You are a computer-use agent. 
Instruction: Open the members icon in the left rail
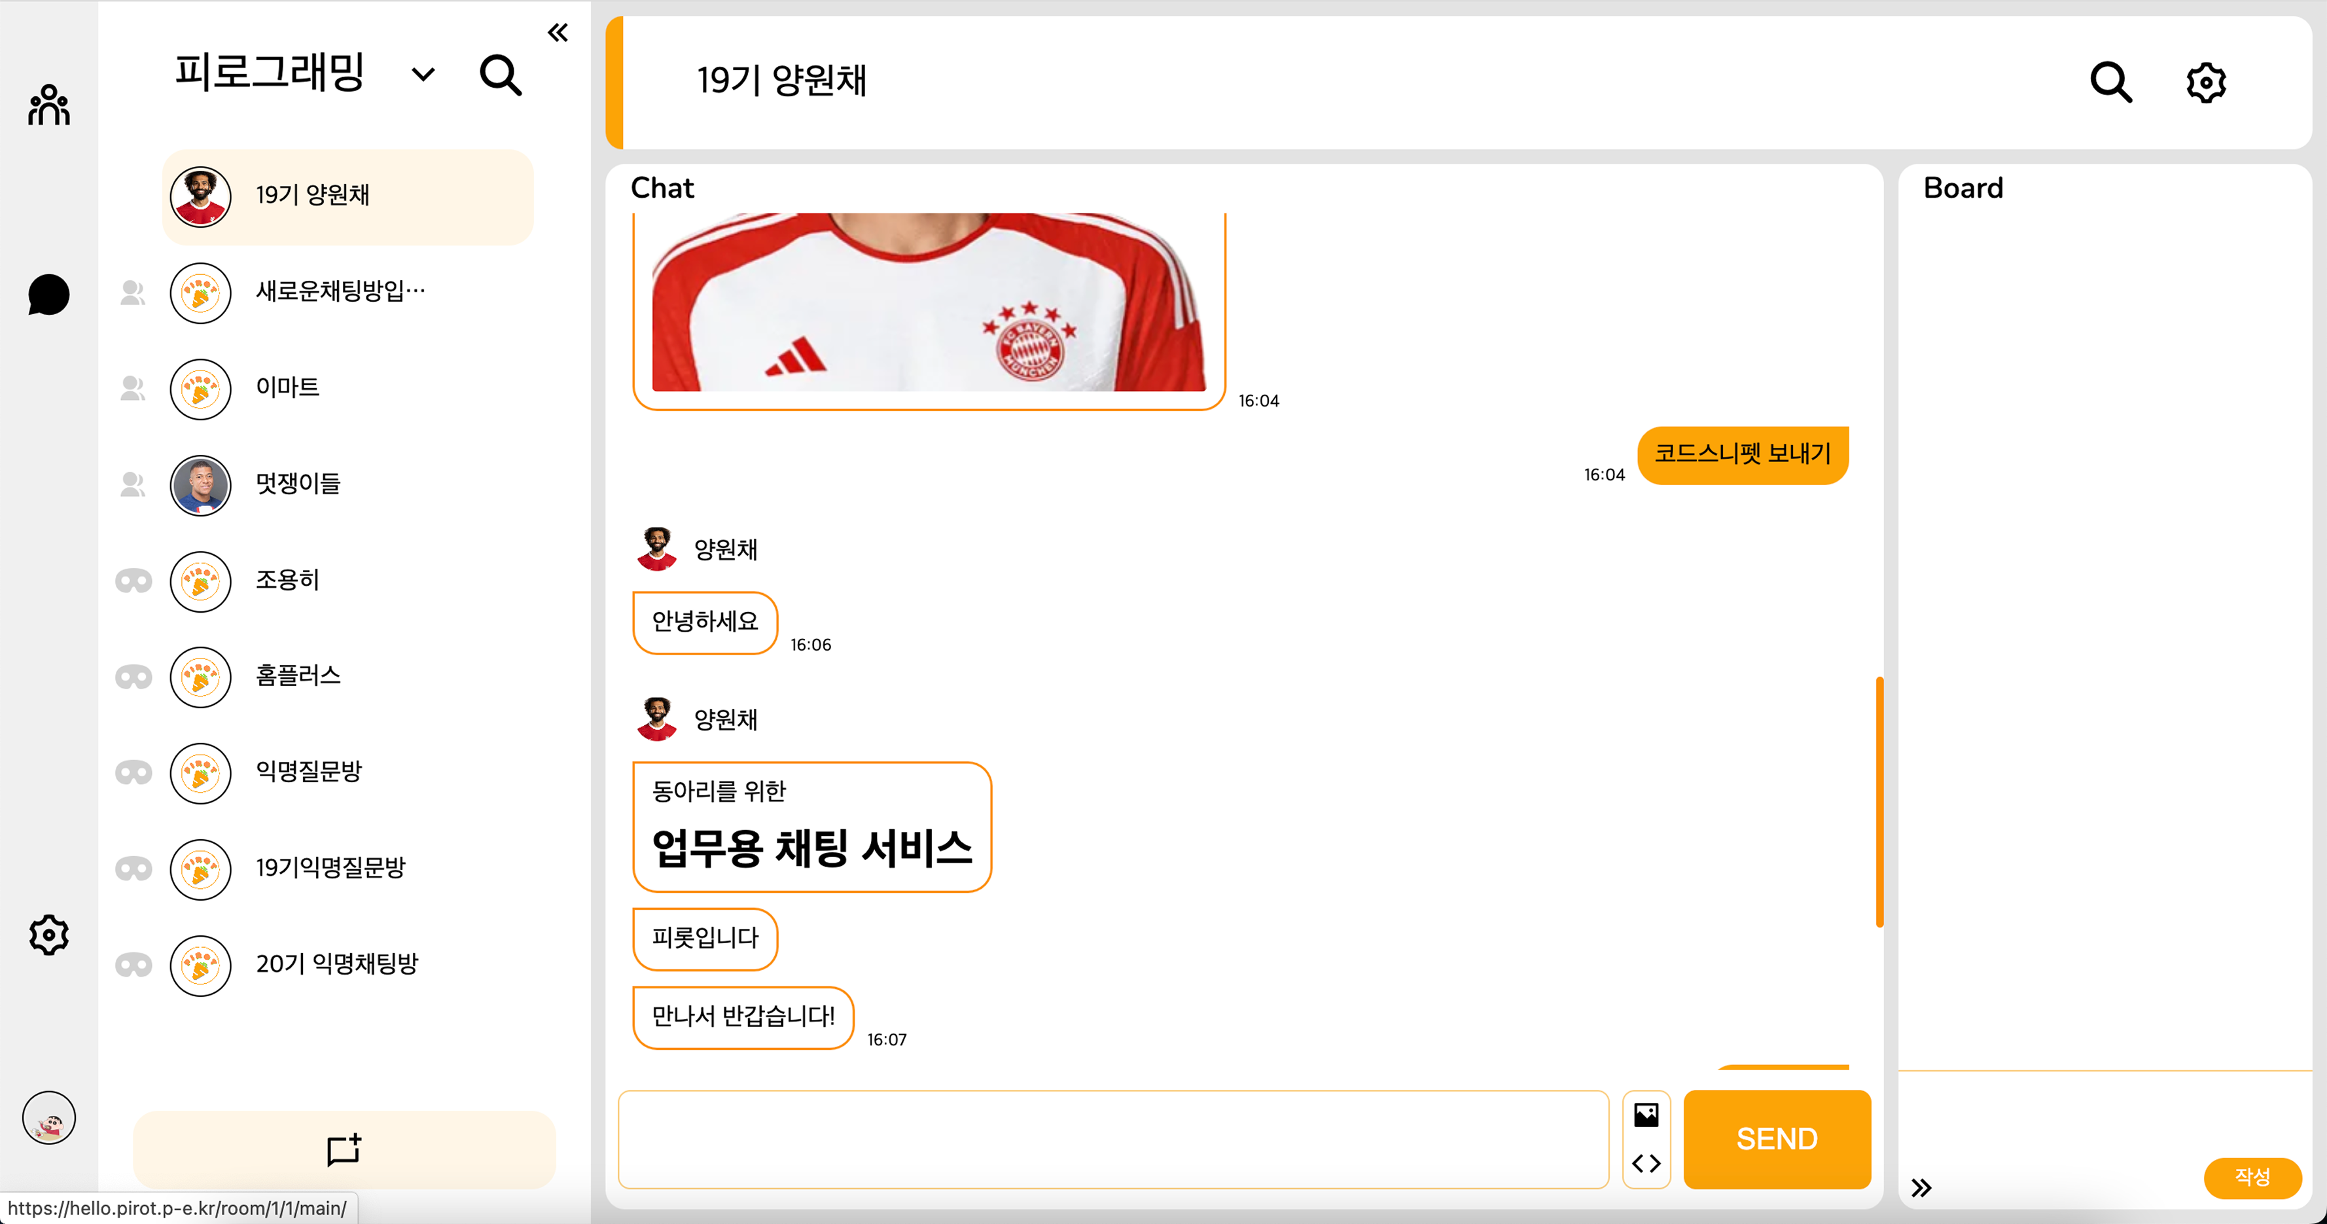[x=49, y=105]
